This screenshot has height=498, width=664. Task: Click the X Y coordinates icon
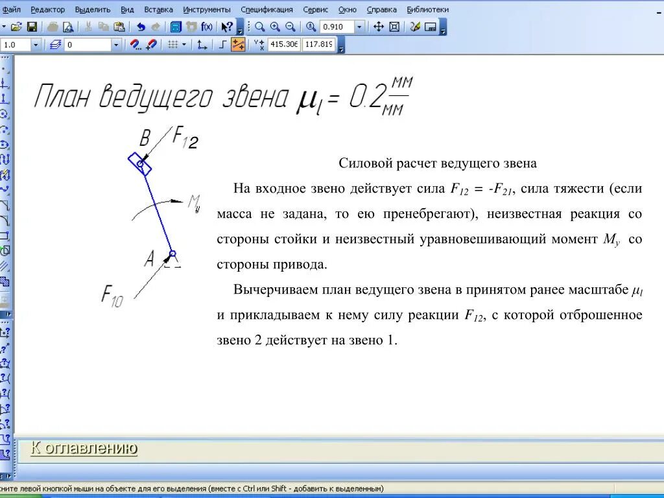pyautogui.click(x=259, y=45)
